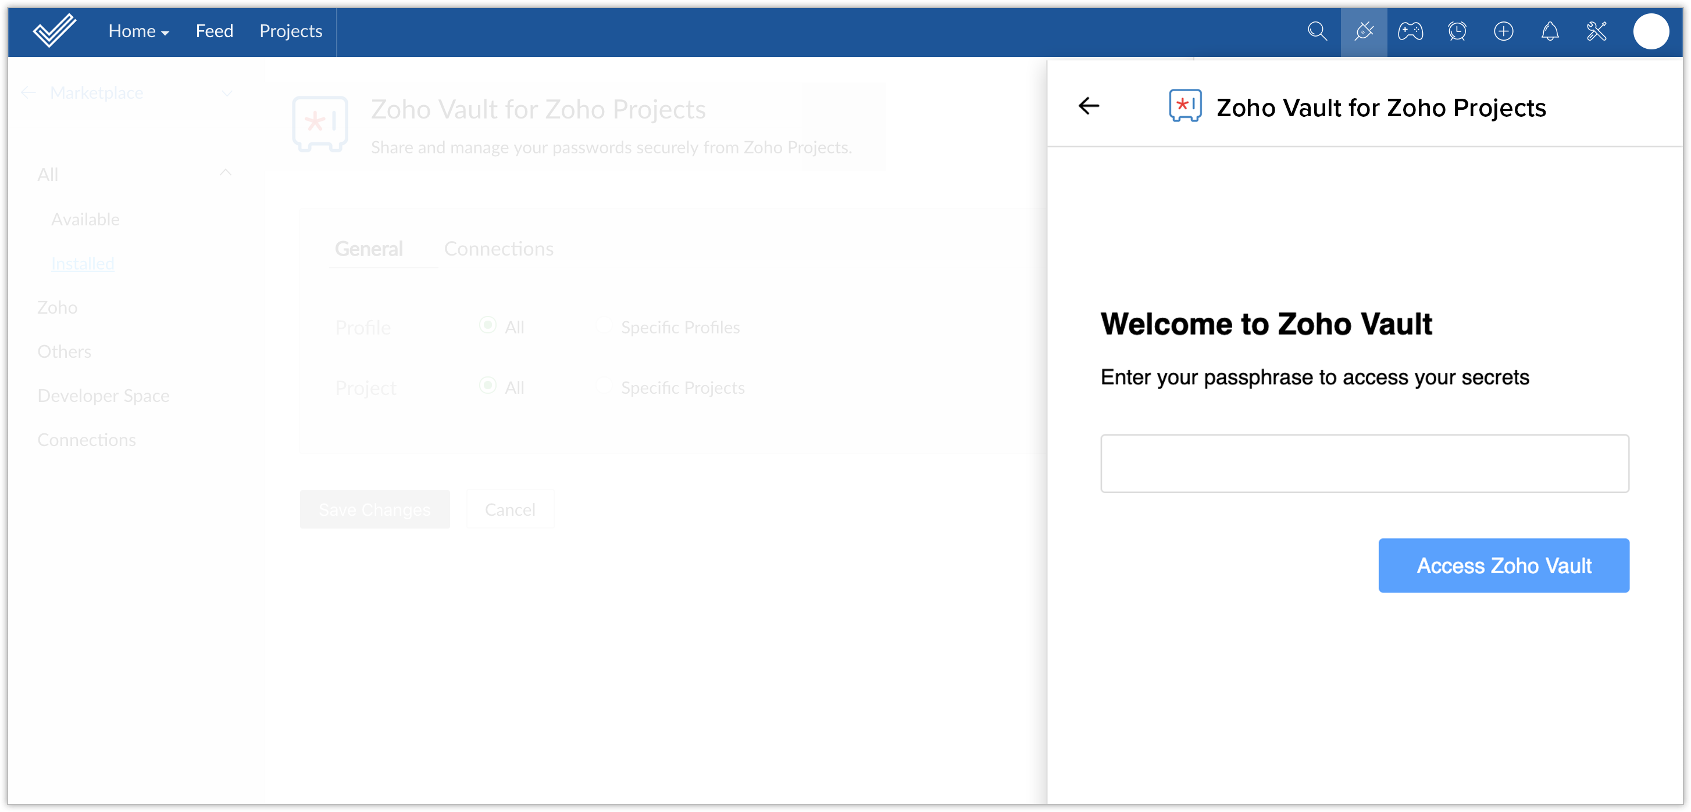Viewport: 1691px width, 812px height.
Task: Open the user profile avatar
Action: [1650, 31]
